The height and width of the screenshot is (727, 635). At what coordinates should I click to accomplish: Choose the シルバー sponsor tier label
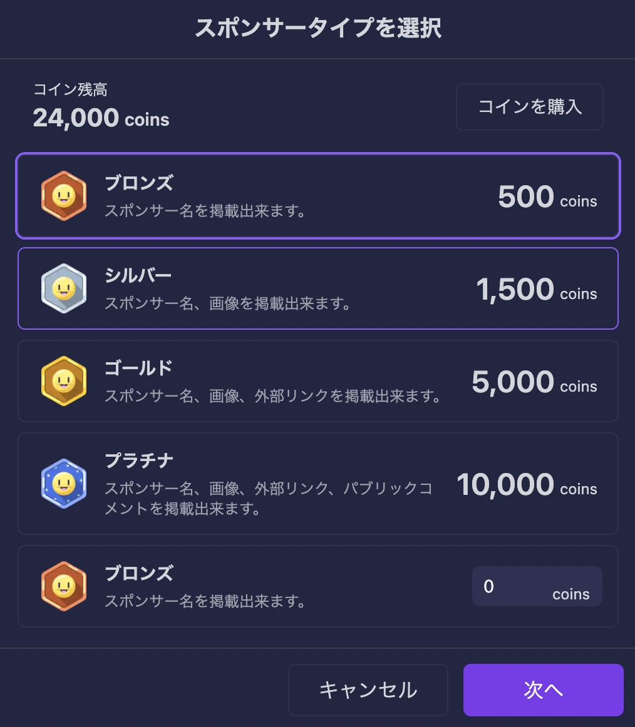[x=138, y=276]
